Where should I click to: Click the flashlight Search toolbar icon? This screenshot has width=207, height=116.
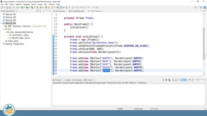point(52,7)
